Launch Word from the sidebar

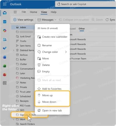click(5, 57)
